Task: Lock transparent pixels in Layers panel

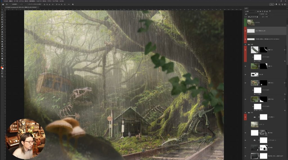Action: click(249, 17)
